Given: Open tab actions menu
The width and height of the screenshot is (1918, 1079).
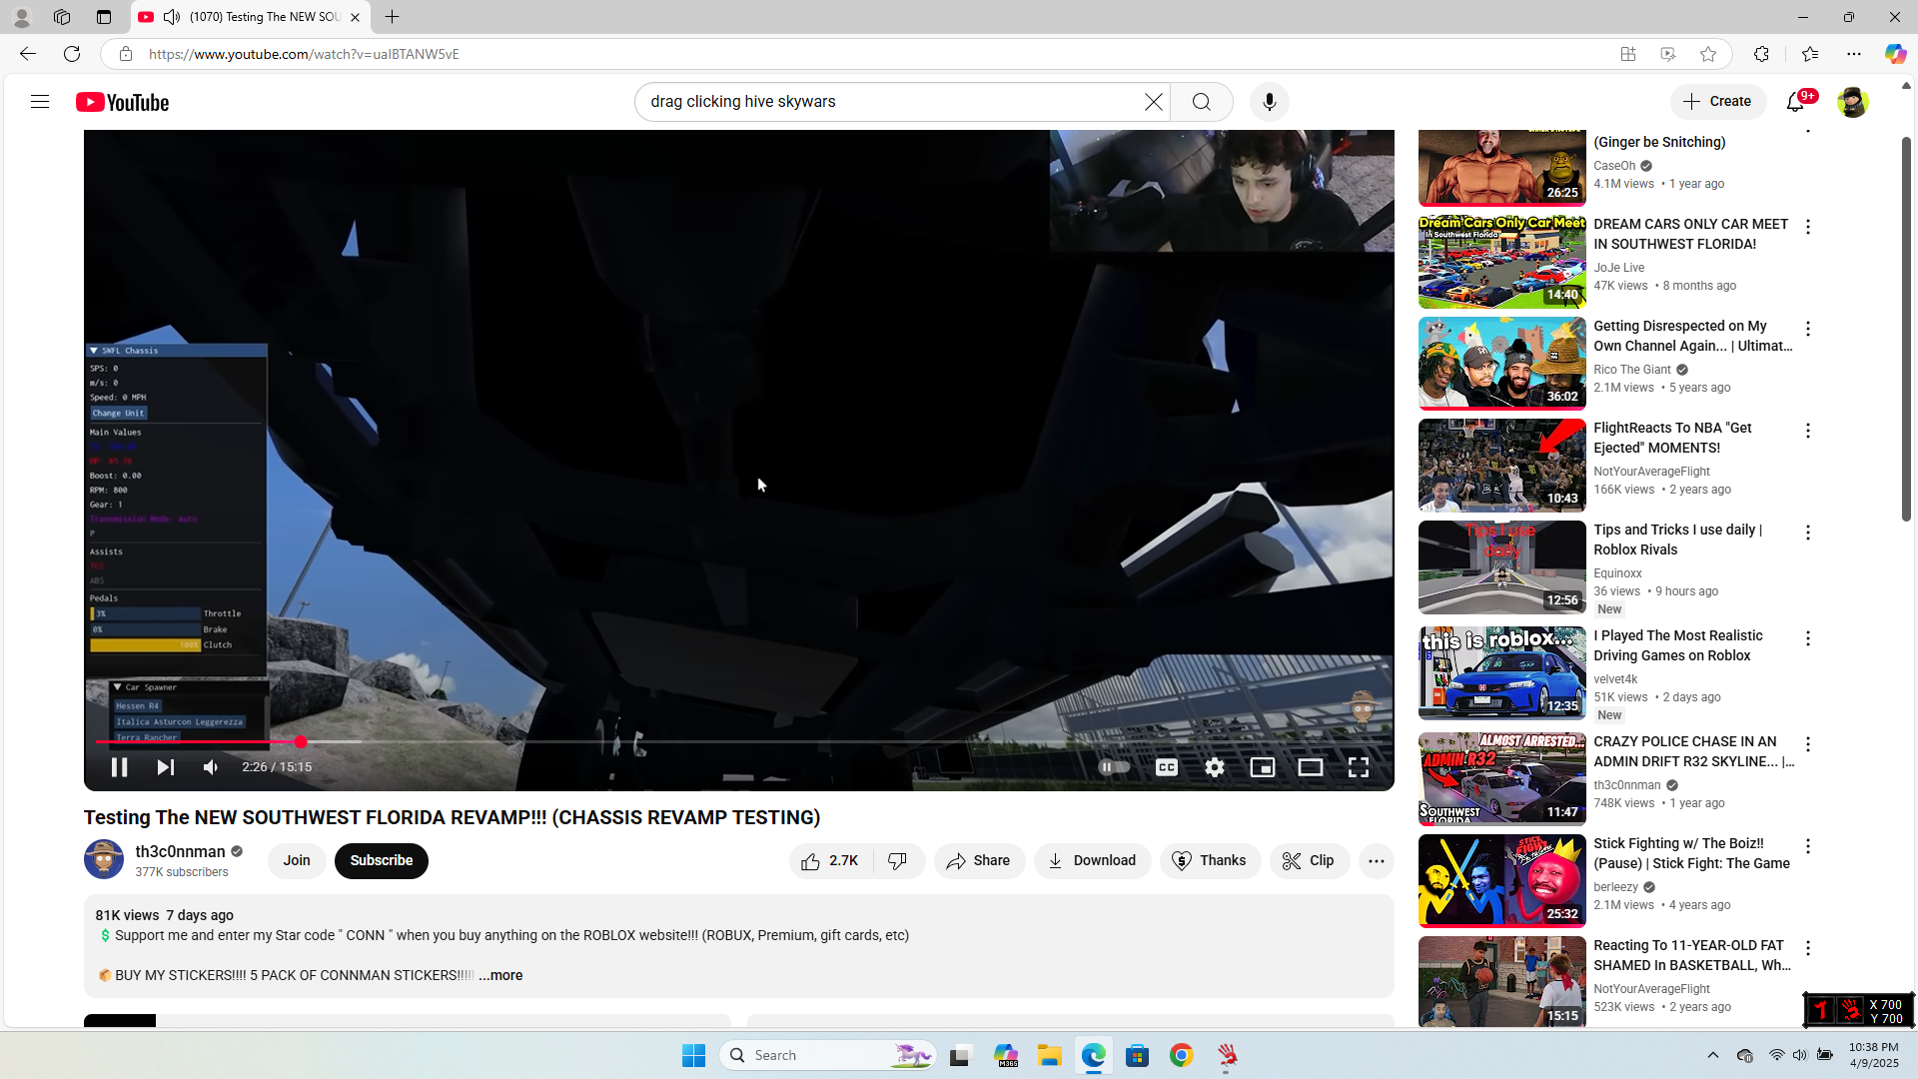Looking at the screenshot, I should (104, 17).
